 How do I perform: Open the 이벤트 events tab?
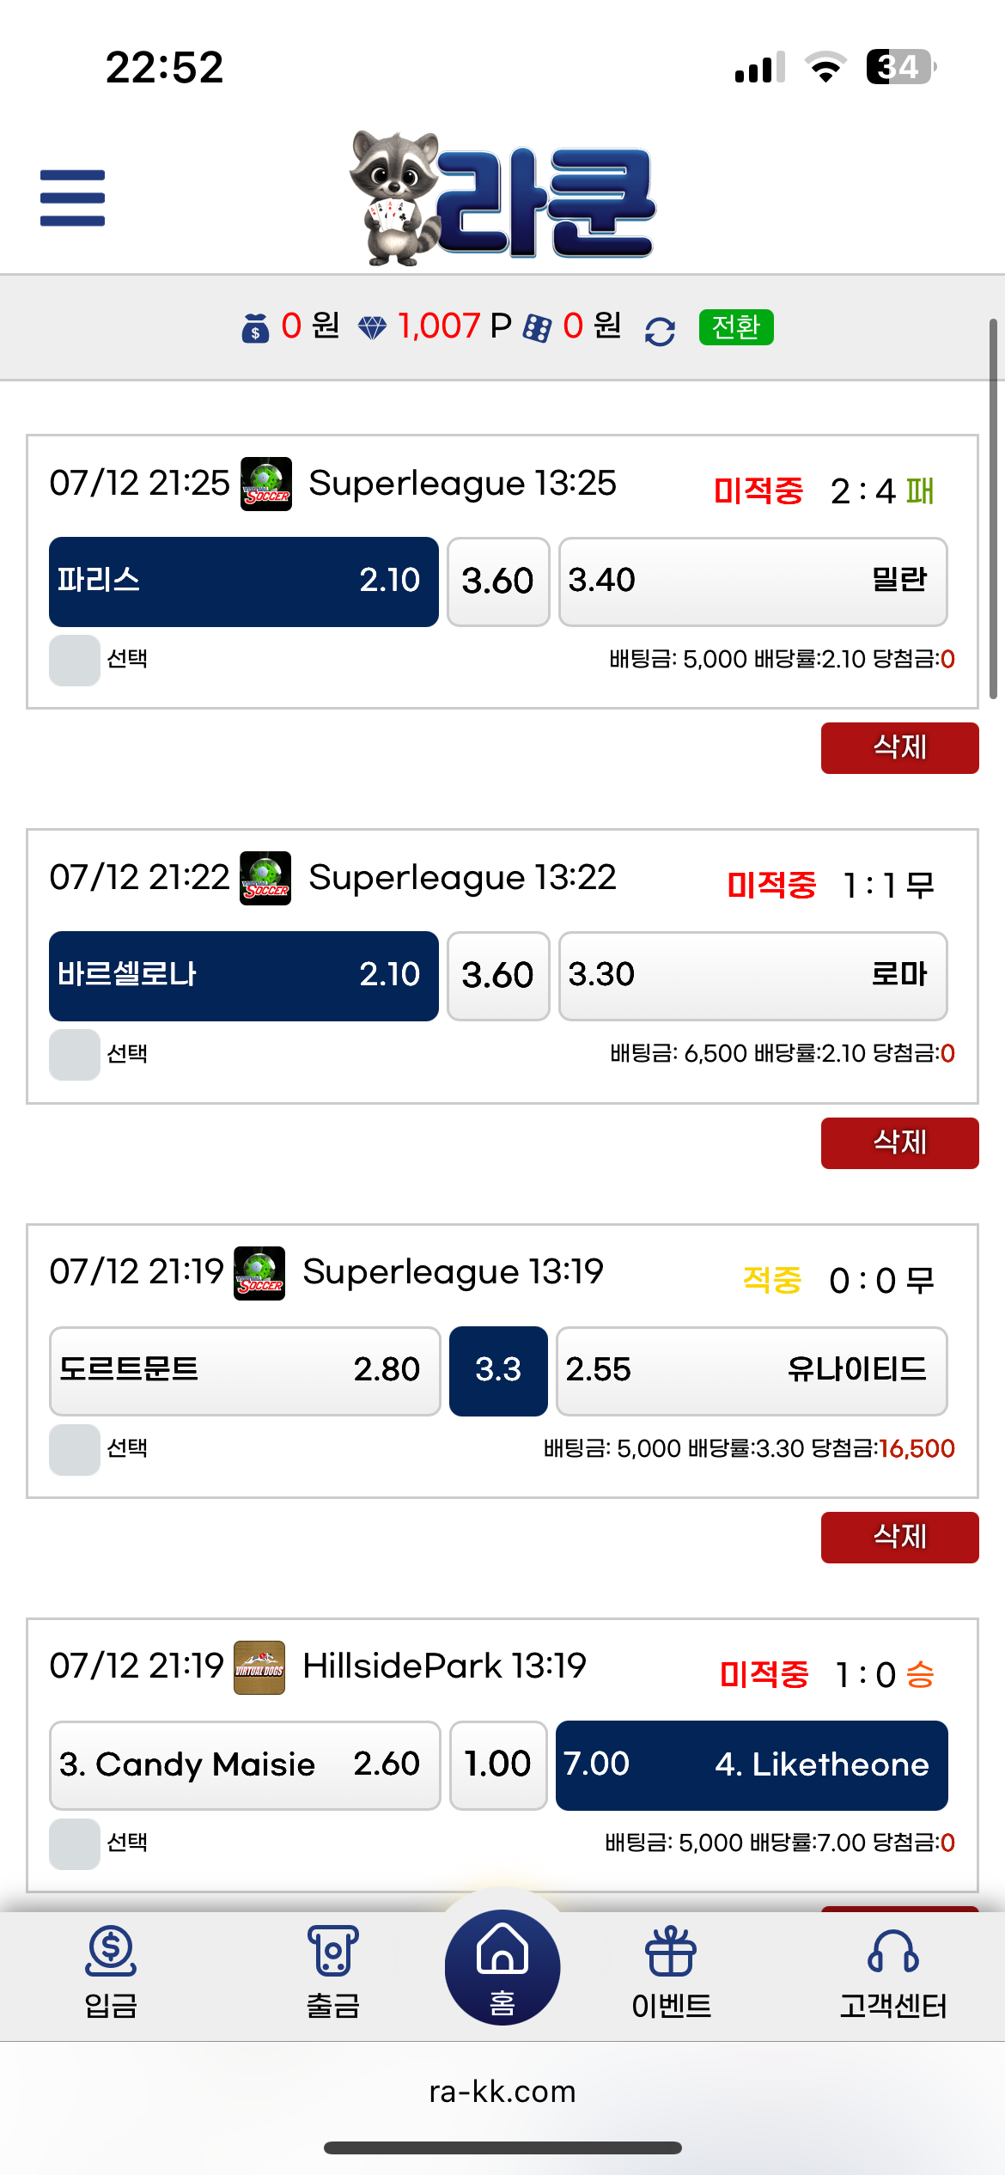(671, 1972)
